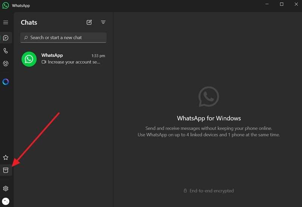Open the Chats tab in sidebar
The height and width of the screenshot is (207, 302).
6,38
